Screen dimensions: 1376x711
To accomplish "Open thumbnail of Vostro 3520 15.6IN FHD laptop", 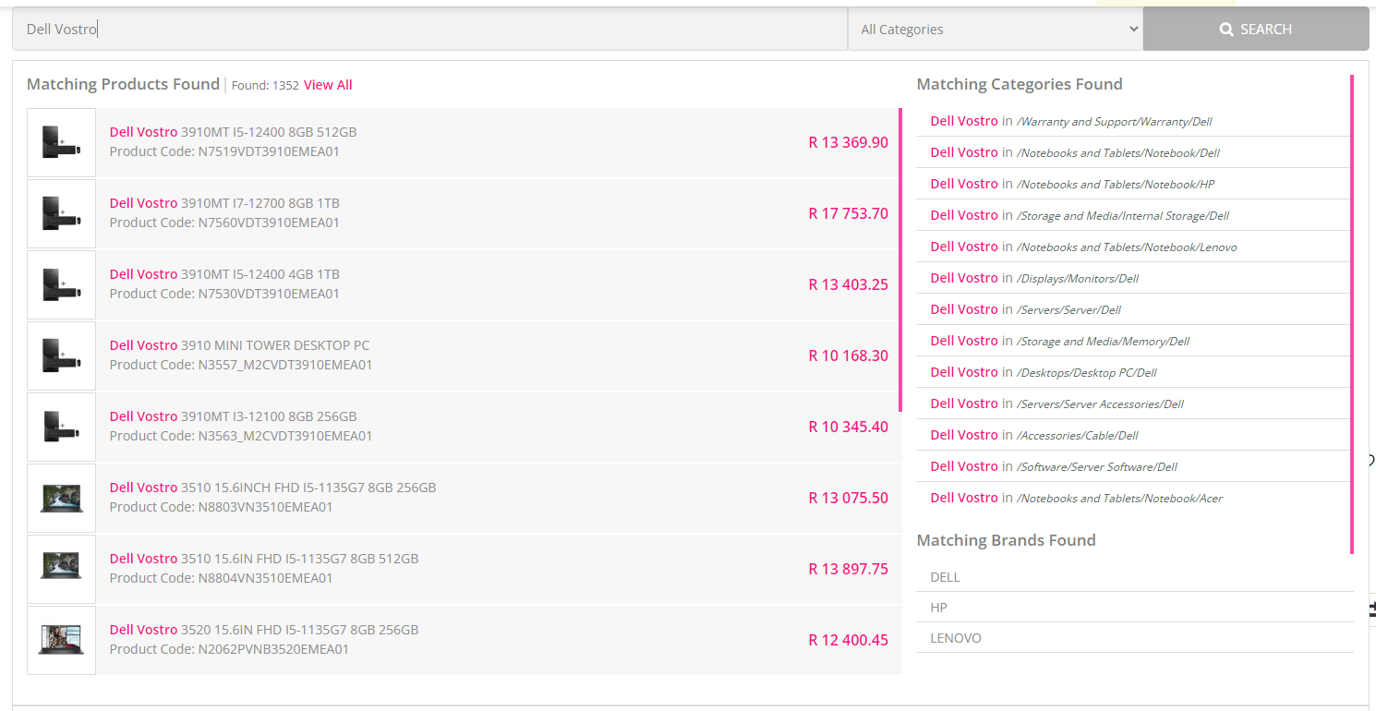I will 61,640.
